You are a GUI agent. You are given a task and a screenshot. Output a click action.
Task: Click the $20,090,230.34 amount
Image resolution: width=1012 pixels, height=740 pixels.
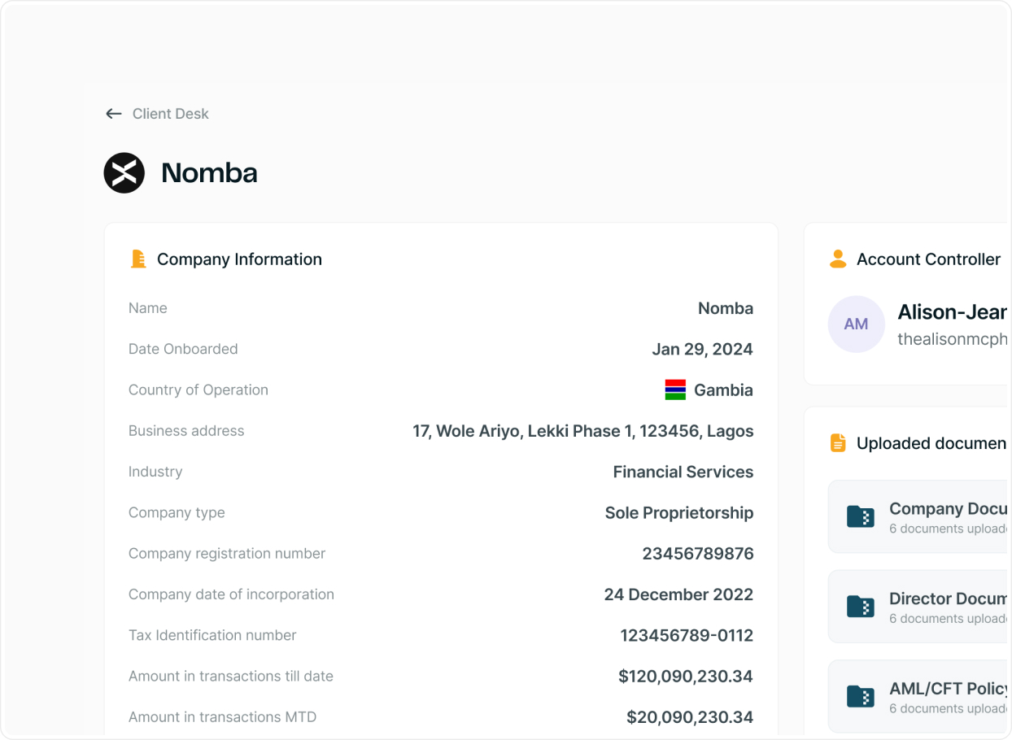click(690, 717)
